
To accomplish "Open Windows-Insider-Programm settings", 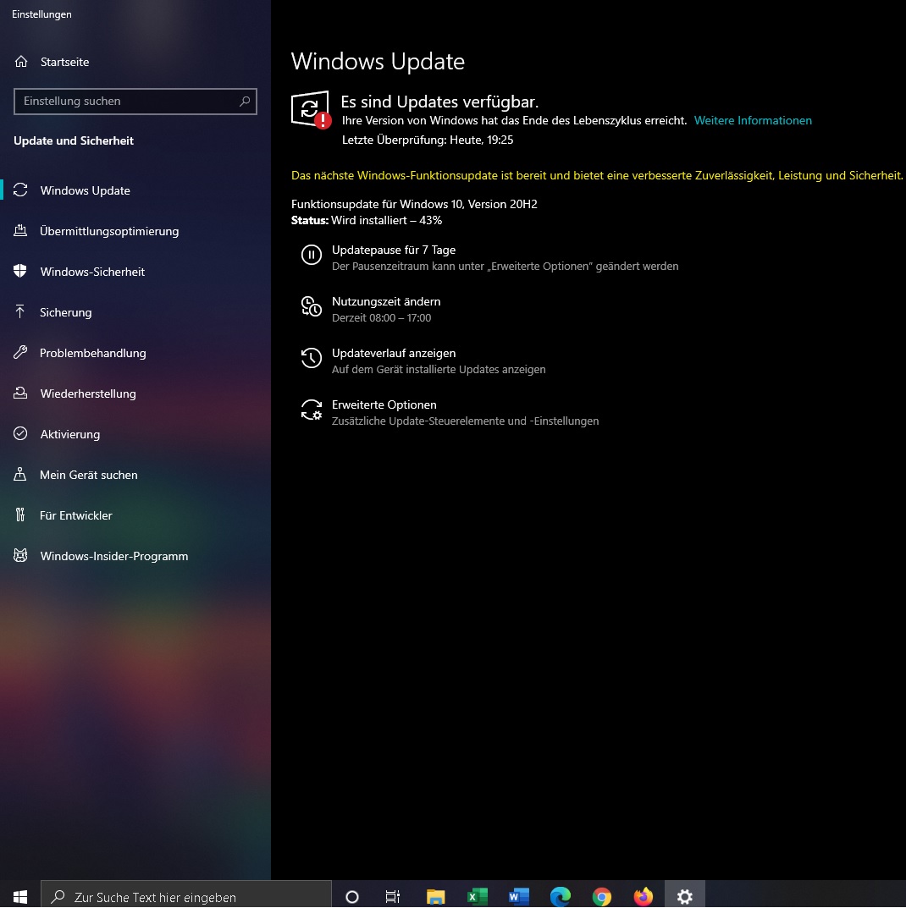I will (113, 556).
